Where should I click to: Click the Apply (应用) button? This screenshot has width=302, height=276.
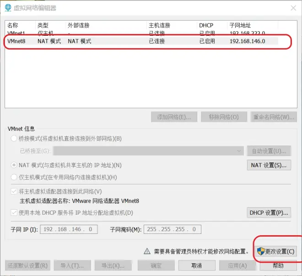tap(237, 265)
